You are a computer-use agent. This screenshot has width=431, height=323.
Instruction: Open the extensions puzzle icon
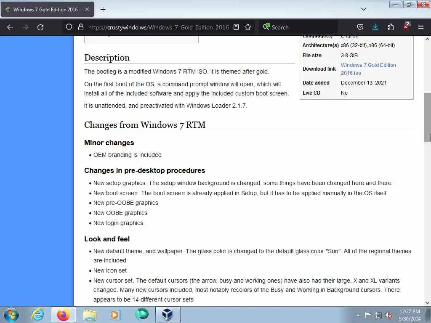click(391, 27)
